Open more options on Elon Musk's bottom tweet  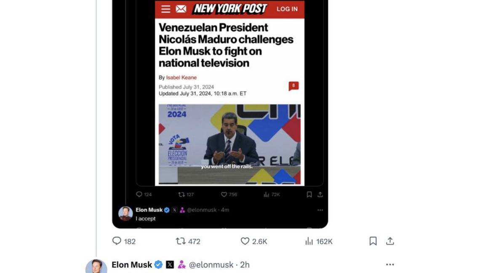390,264
